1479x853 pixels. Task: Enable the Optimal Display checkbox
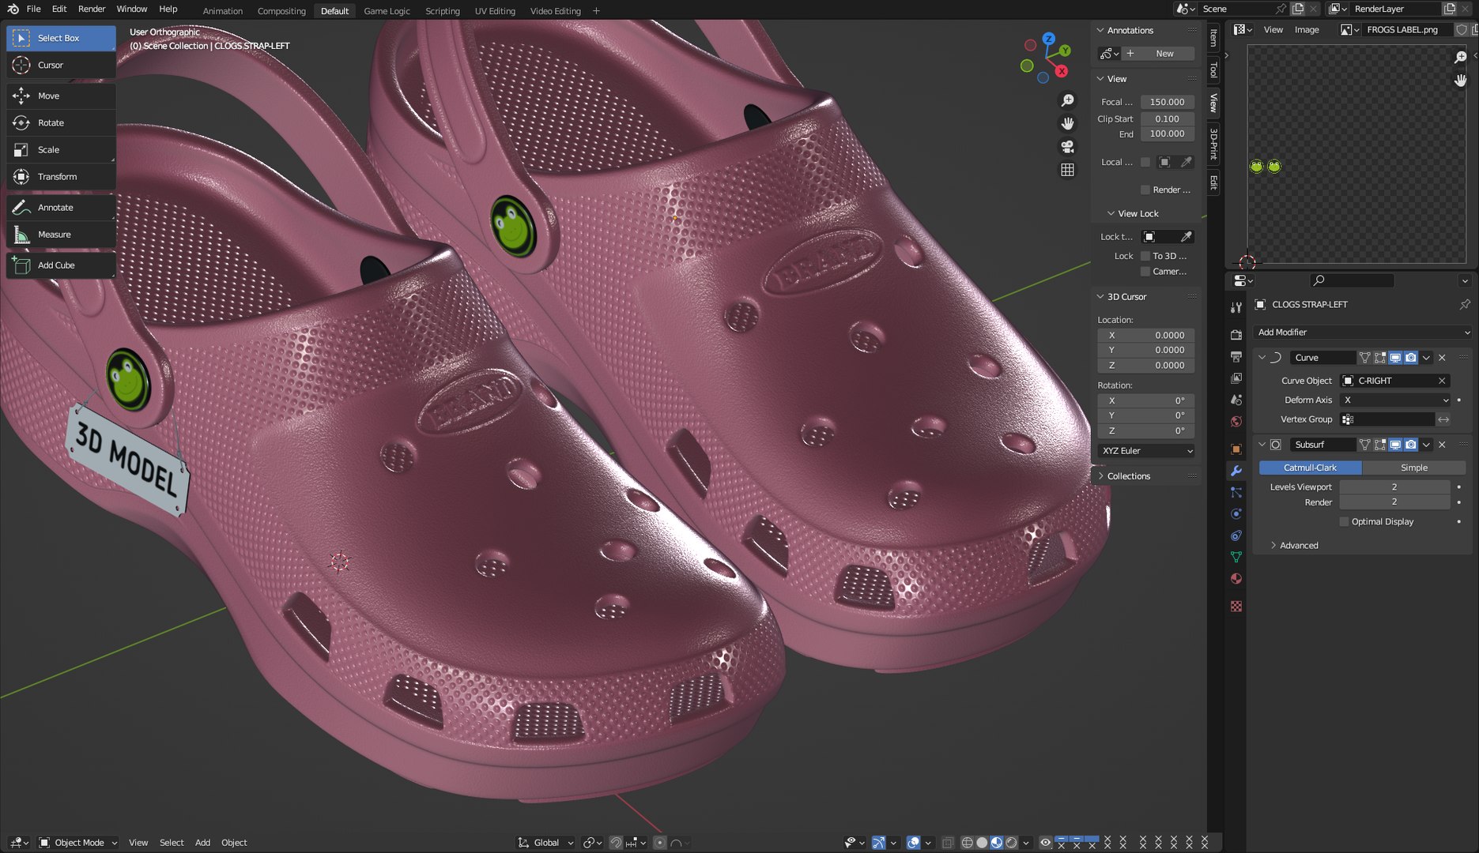(x=1344, y=521)
